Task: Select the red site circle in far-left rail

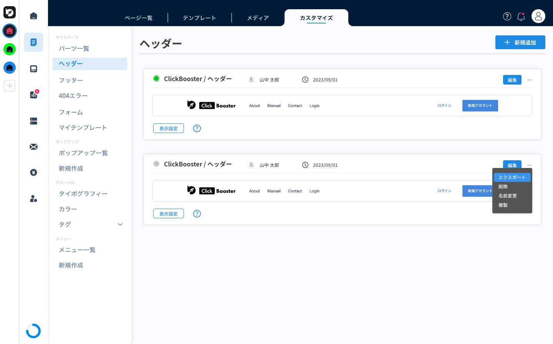Action: pos(10,31)
